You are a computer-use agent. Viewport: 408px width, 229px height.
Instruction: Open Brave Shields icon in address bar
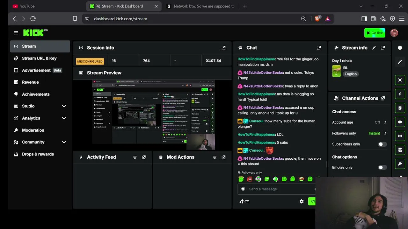pyautogui.click(x=317, y=19)
